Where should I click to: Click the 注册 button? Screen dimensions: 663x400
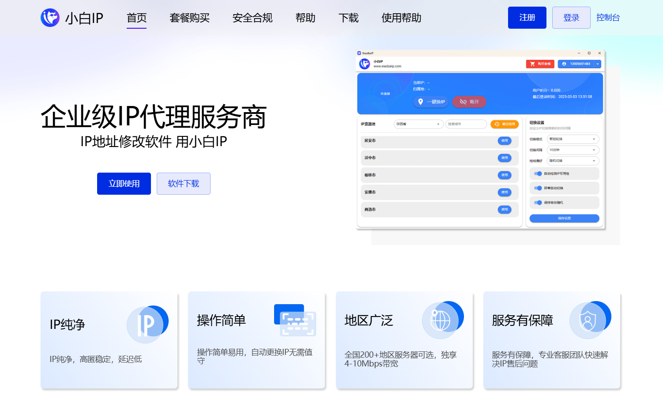pyautogui.click(x=527, y=18)
